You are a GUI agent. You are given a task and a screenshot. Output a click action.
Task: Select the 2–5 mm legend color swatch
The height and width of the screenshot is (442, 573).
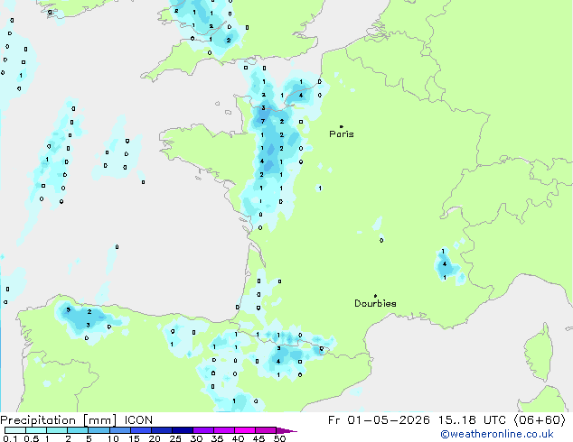click(x=78, y=430)
